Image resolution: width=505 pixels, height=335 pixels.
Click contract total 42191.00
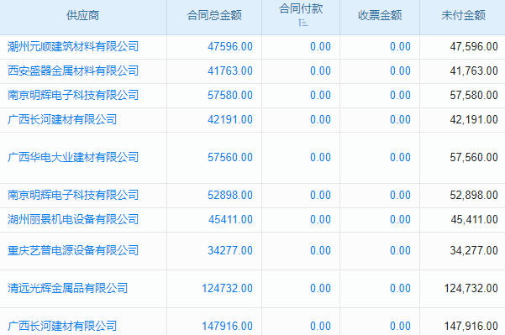tap(230, 120)
